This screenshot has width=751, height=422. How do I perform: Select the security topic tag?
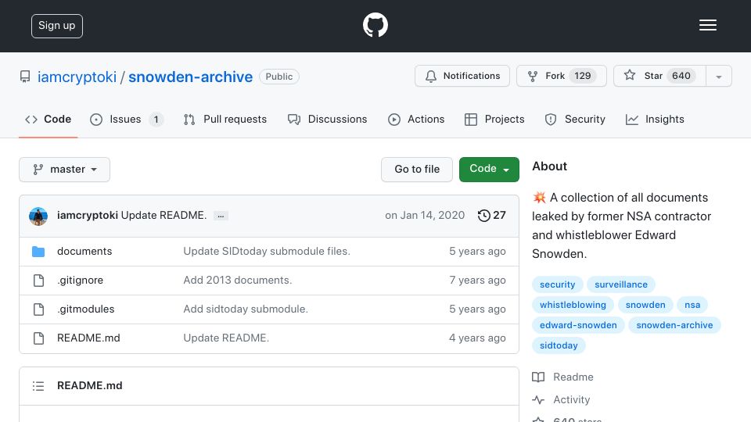pyautogui.click(x=558, y=284)
